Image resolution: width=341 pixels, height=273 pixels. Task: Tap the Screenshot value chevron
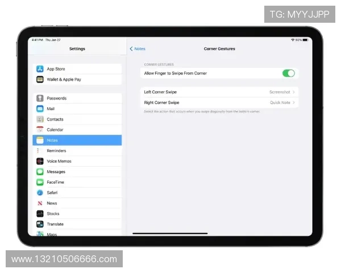[x=294, y=92]
